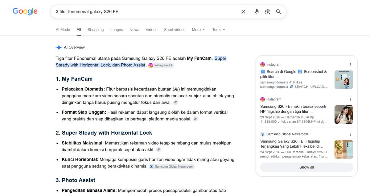The width and height of the screenshot is (370, 194).
Task: Open options menu for second Instagram source
Action: point(351,99)
